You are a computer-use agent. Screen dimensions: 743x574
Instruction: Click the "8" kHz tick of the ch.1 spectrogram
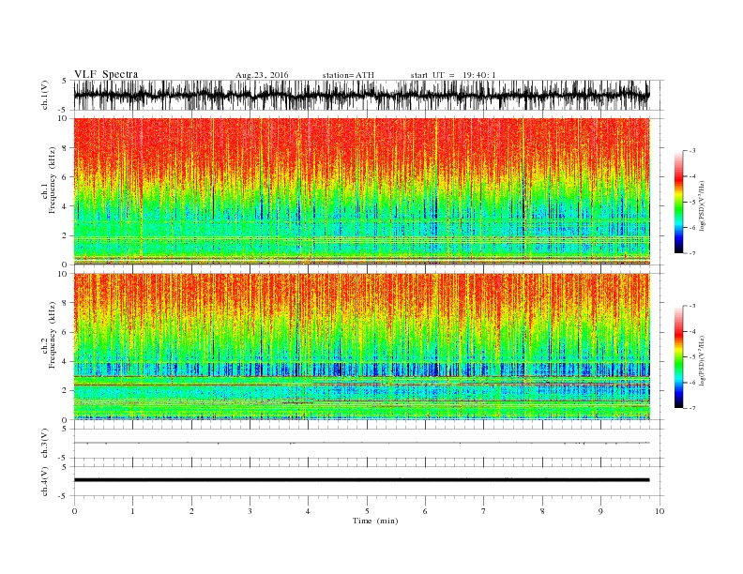click(x=65, y=148)
